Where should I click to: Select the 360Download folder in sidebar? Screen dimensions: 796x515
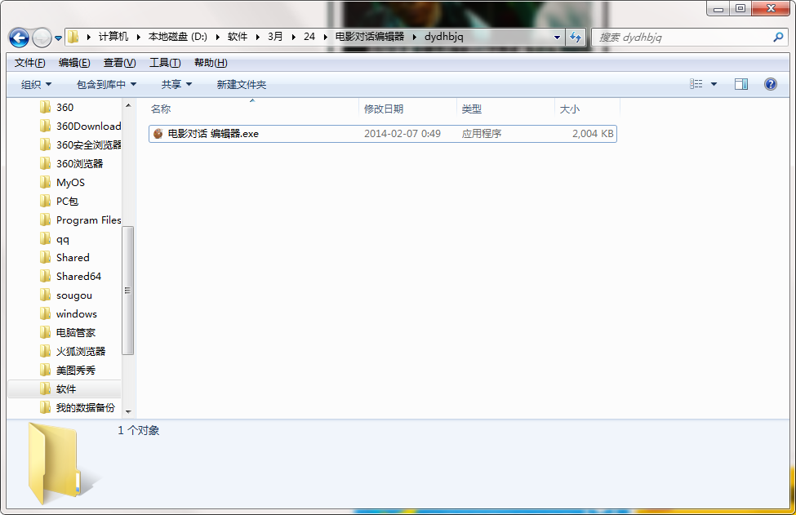tap(80, 126)
